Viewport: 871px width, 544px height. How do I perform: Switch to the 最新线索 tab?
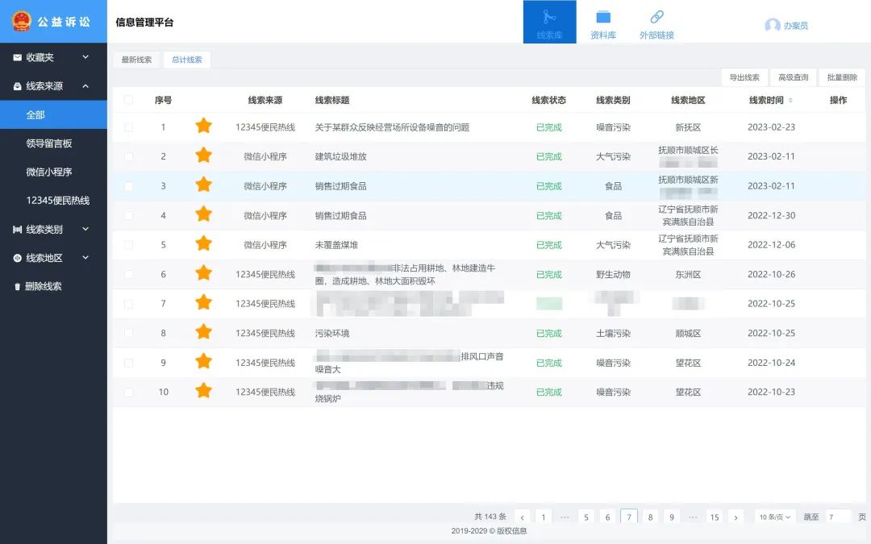click(136, 60)
